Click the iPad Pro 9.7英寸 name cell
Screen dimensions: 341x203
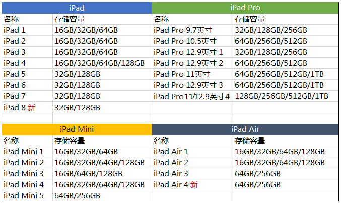point(192,30)
